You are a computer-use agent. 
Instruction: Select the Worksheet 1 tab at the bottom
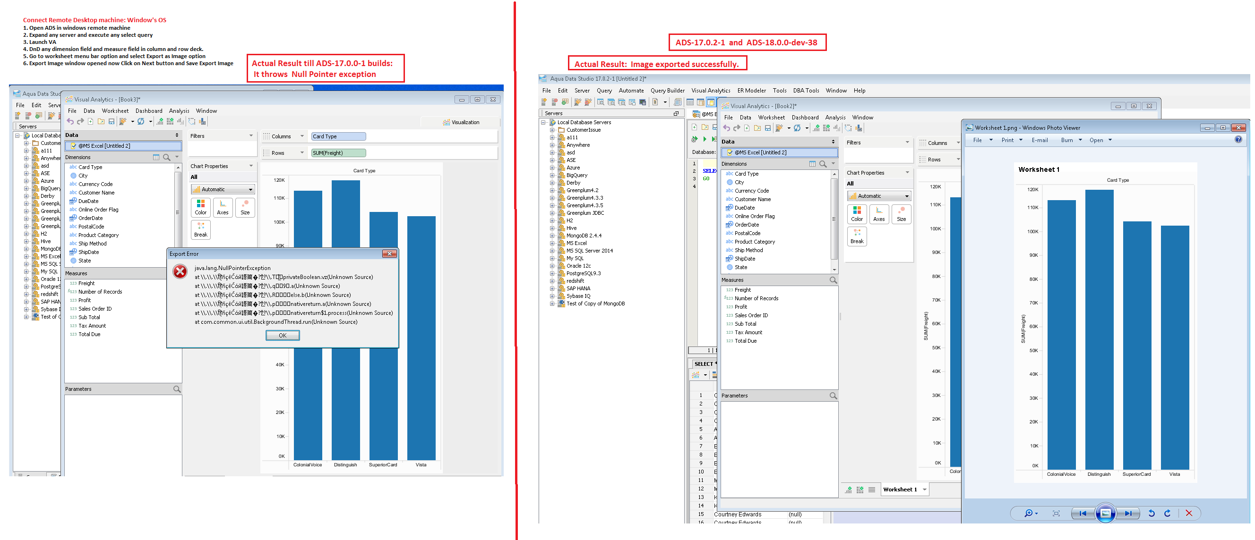(899, 489)
